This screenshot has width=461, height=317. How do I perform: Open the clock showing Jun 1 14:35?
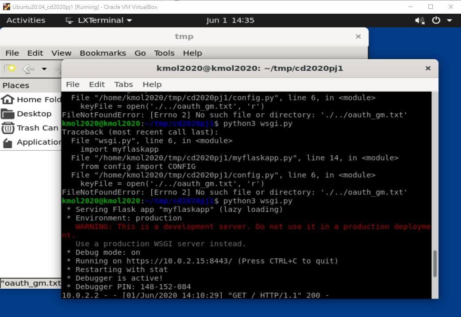tap(230, 20)
